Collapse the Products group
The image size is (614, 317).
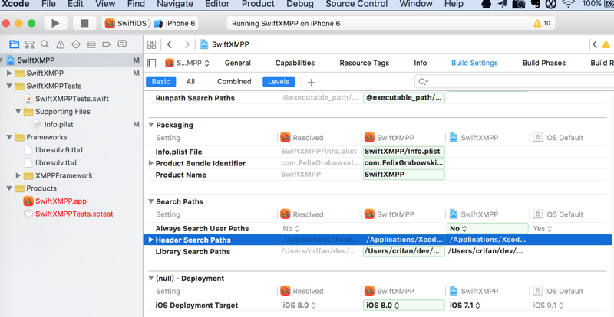(x=9, y=188)
